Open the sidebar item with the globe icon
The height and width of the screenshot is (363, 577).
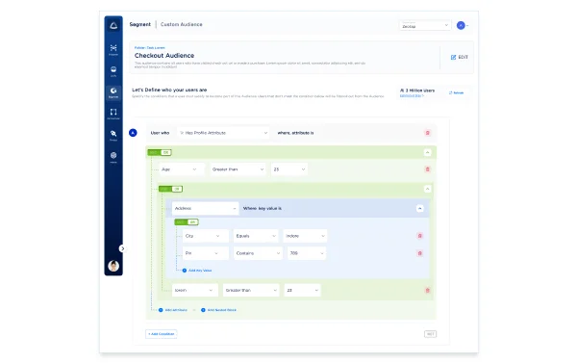pos(113,157)
